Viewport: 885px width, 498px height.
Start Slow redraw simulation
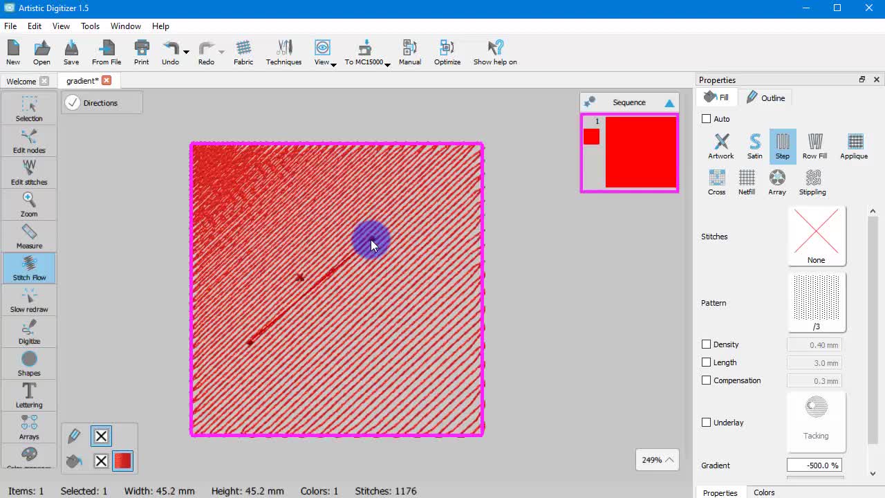coord(29,300)
